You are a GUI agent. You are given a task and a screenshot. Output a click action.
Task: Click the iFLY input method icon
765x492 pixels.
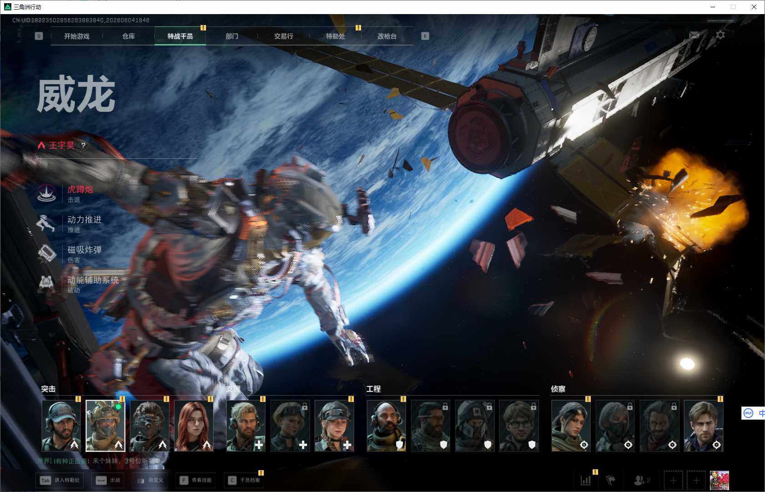pos(748,413)
